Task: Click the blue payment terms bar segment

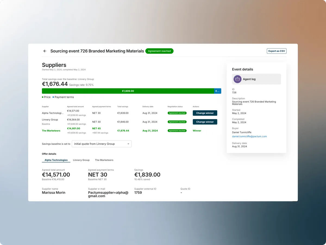Action: [x=218, y=91]
